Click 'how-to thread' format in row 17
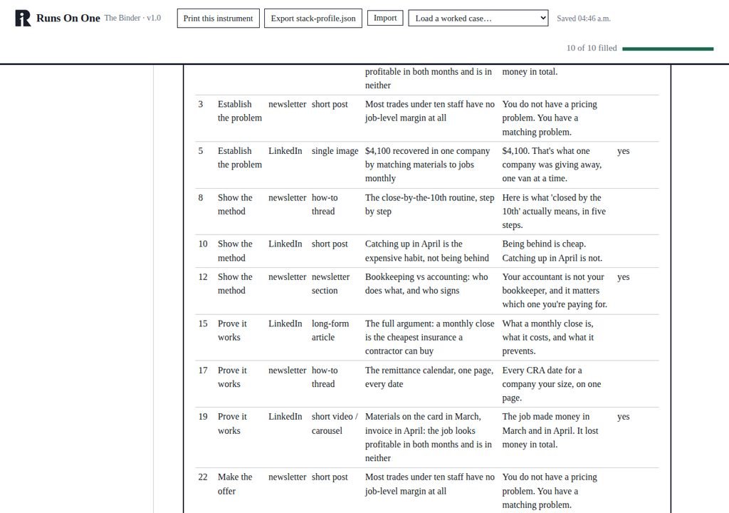 tap(325, 377)
